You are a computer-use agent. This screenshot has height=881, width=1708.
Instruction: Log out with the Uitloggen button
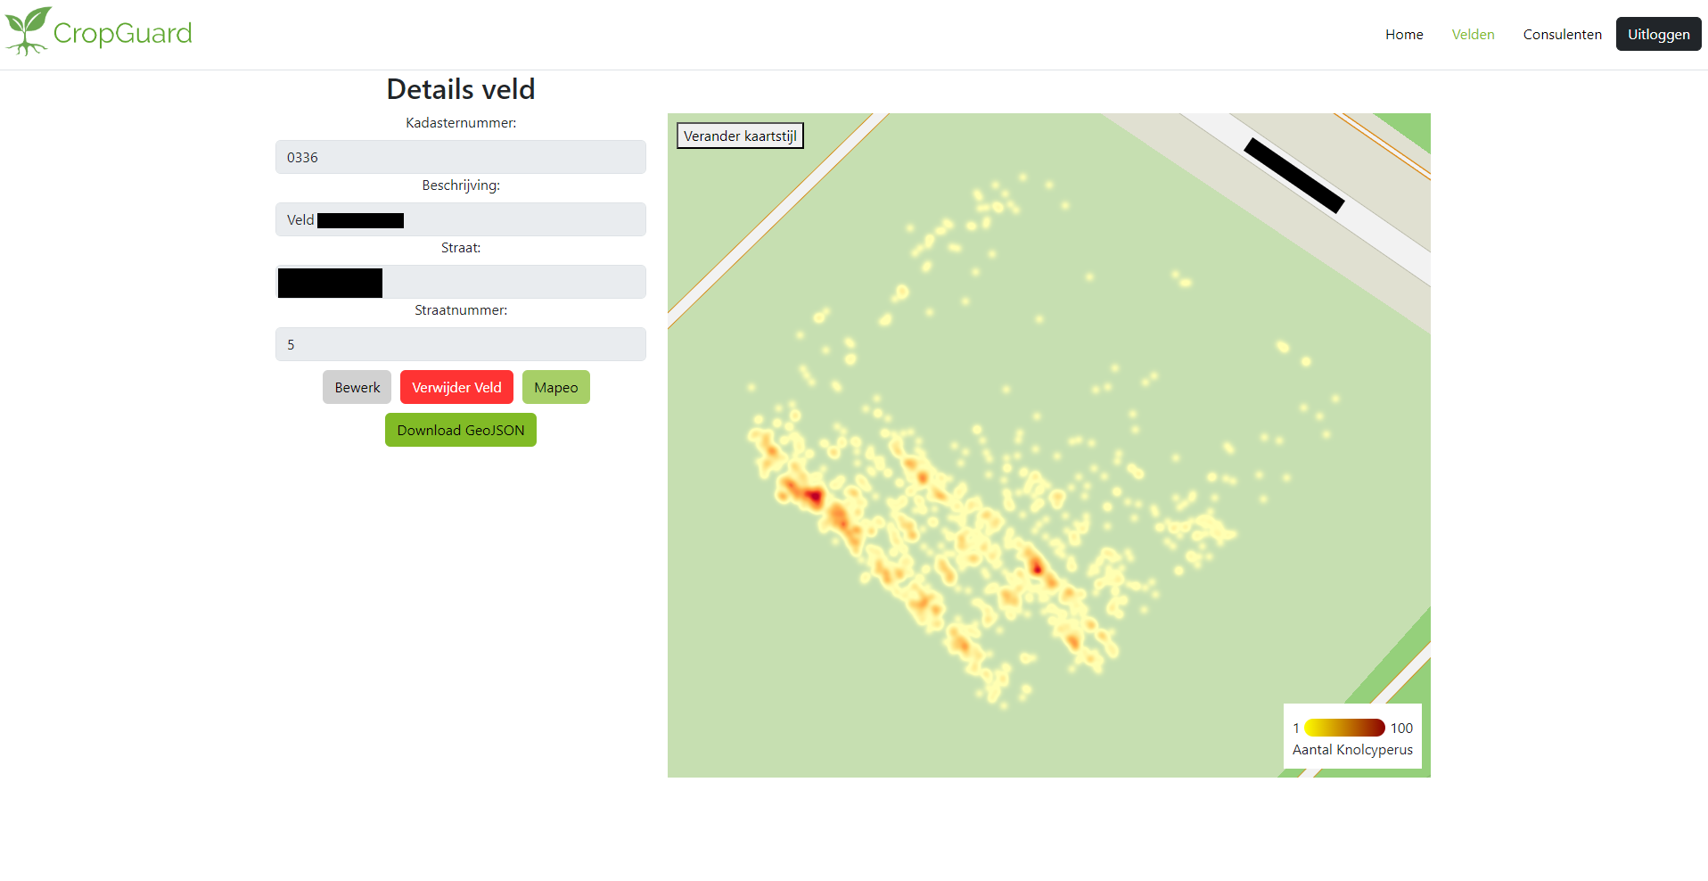tap(1658, 35)
